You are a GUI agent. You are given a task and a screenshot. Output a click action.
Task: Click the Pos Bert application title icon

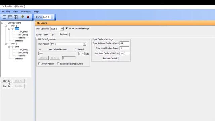click(3, 6)
